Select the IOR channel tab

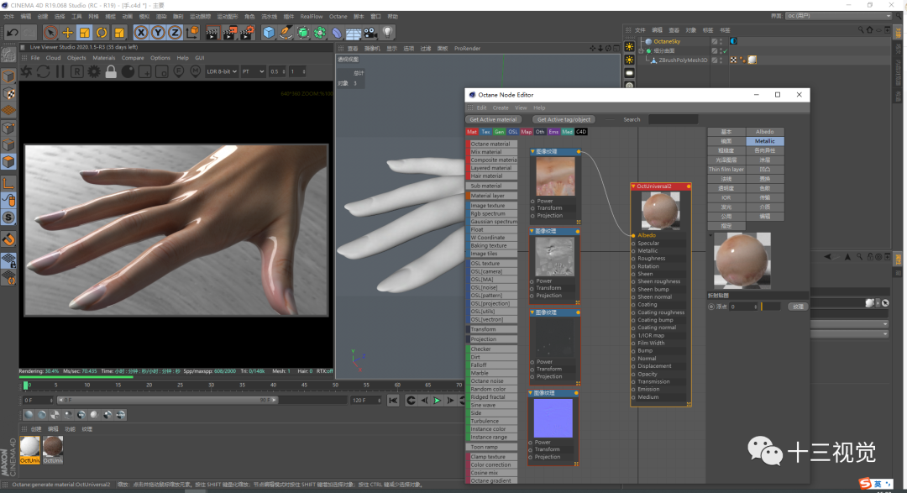point(726,198)
